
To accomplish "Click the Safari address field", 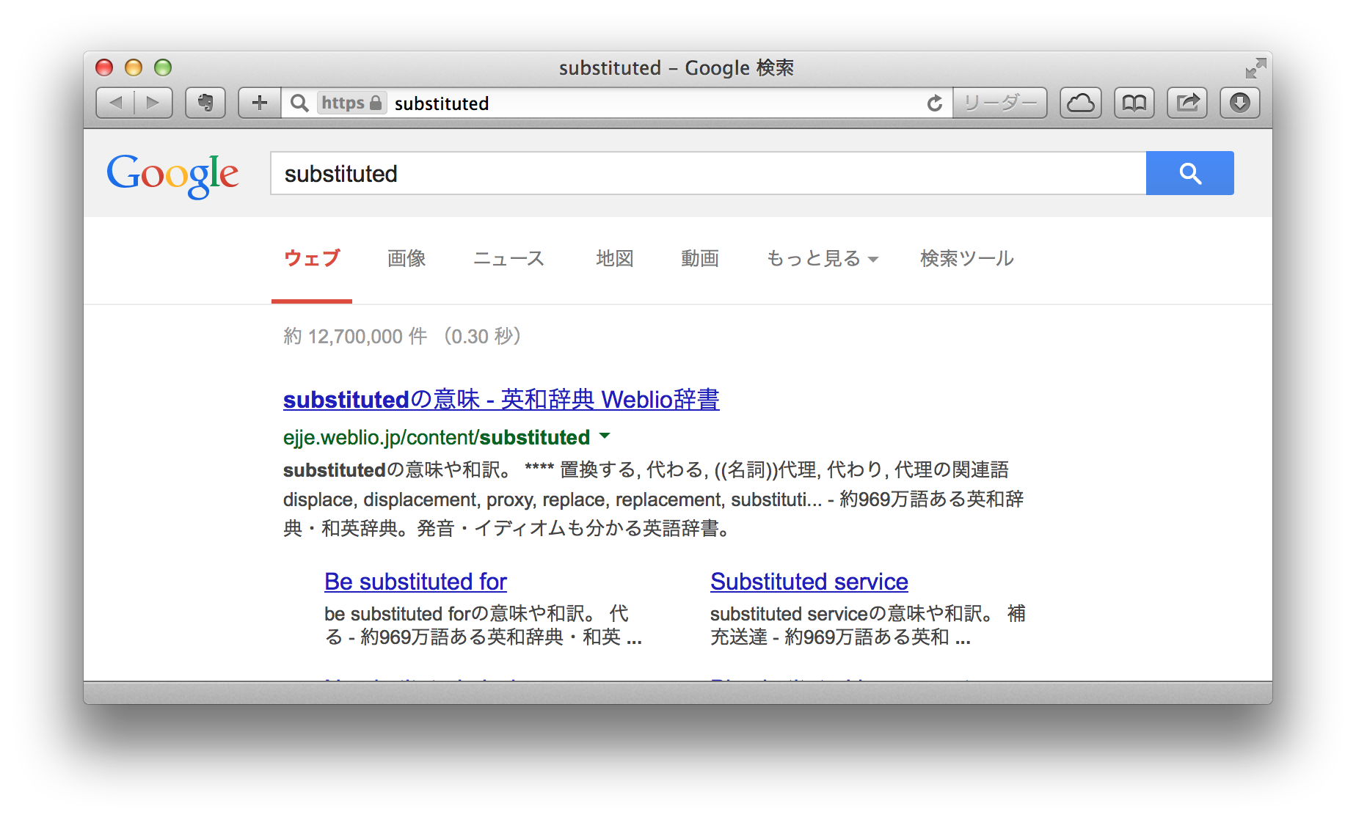I will click(616, 103).
